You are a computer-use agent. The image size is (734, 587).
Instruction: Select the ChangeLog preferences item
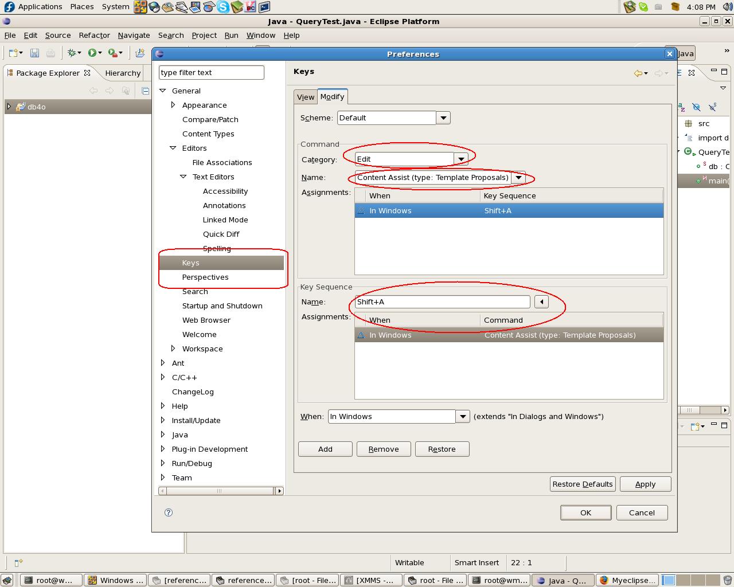193,392
